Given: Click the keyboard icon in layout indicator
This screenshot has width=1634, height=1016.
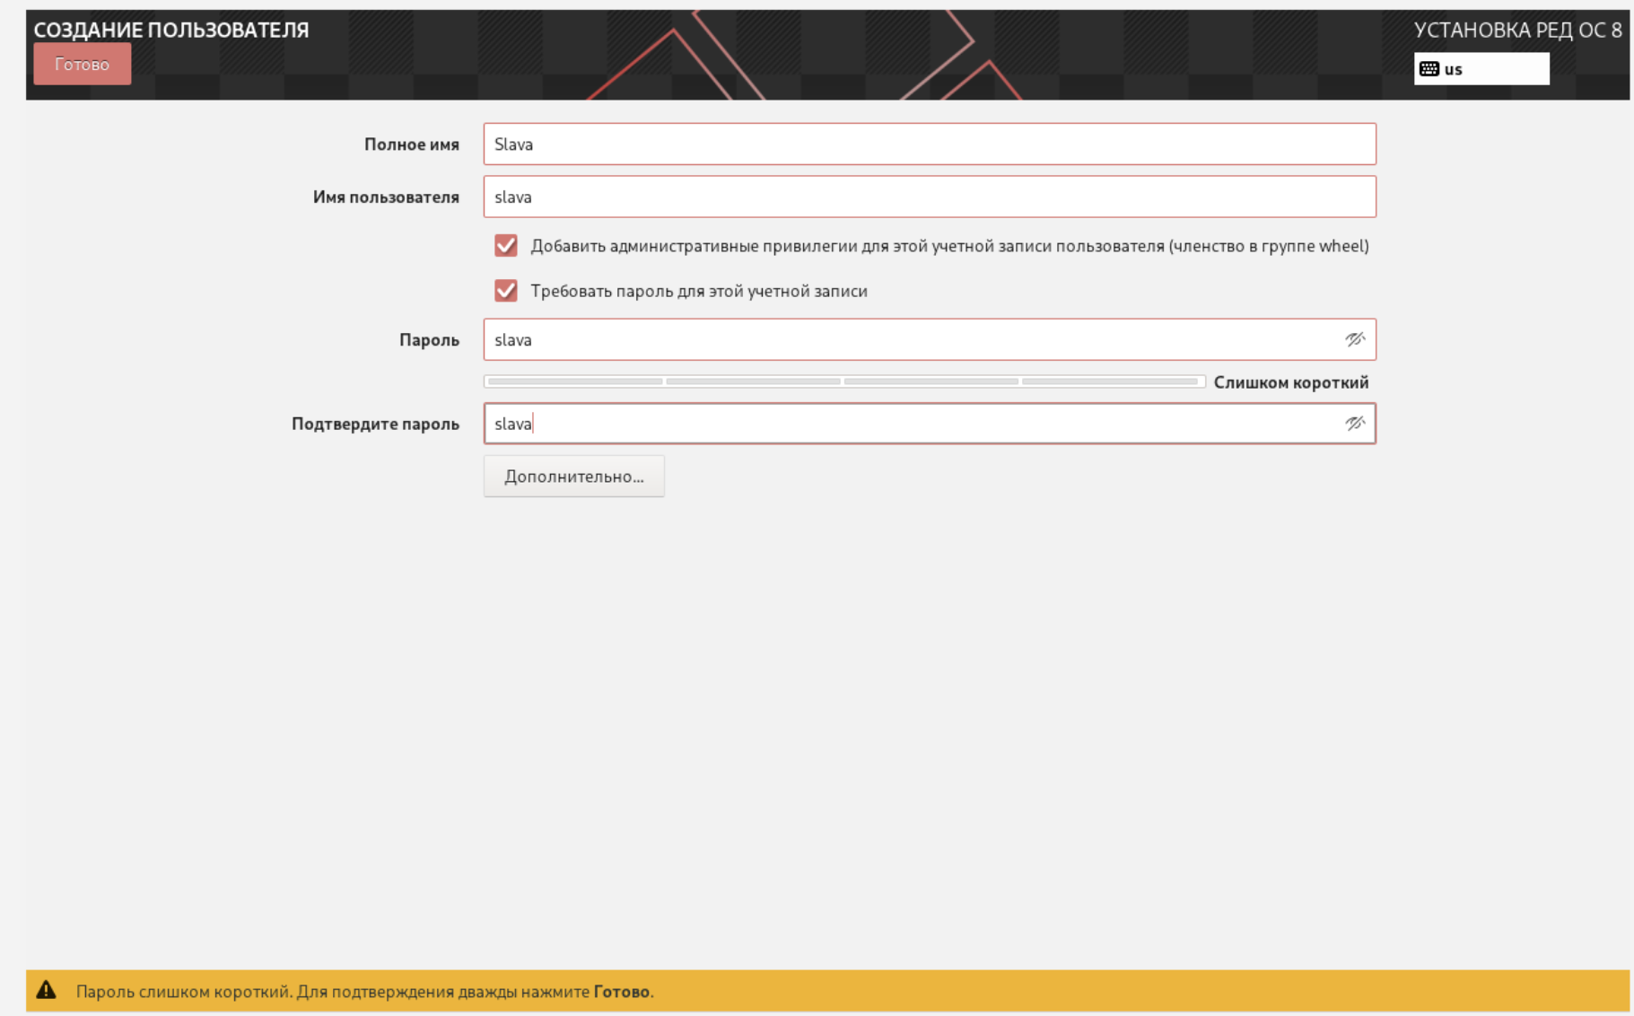Looking at the screenshot, I should coord(1429,69).
